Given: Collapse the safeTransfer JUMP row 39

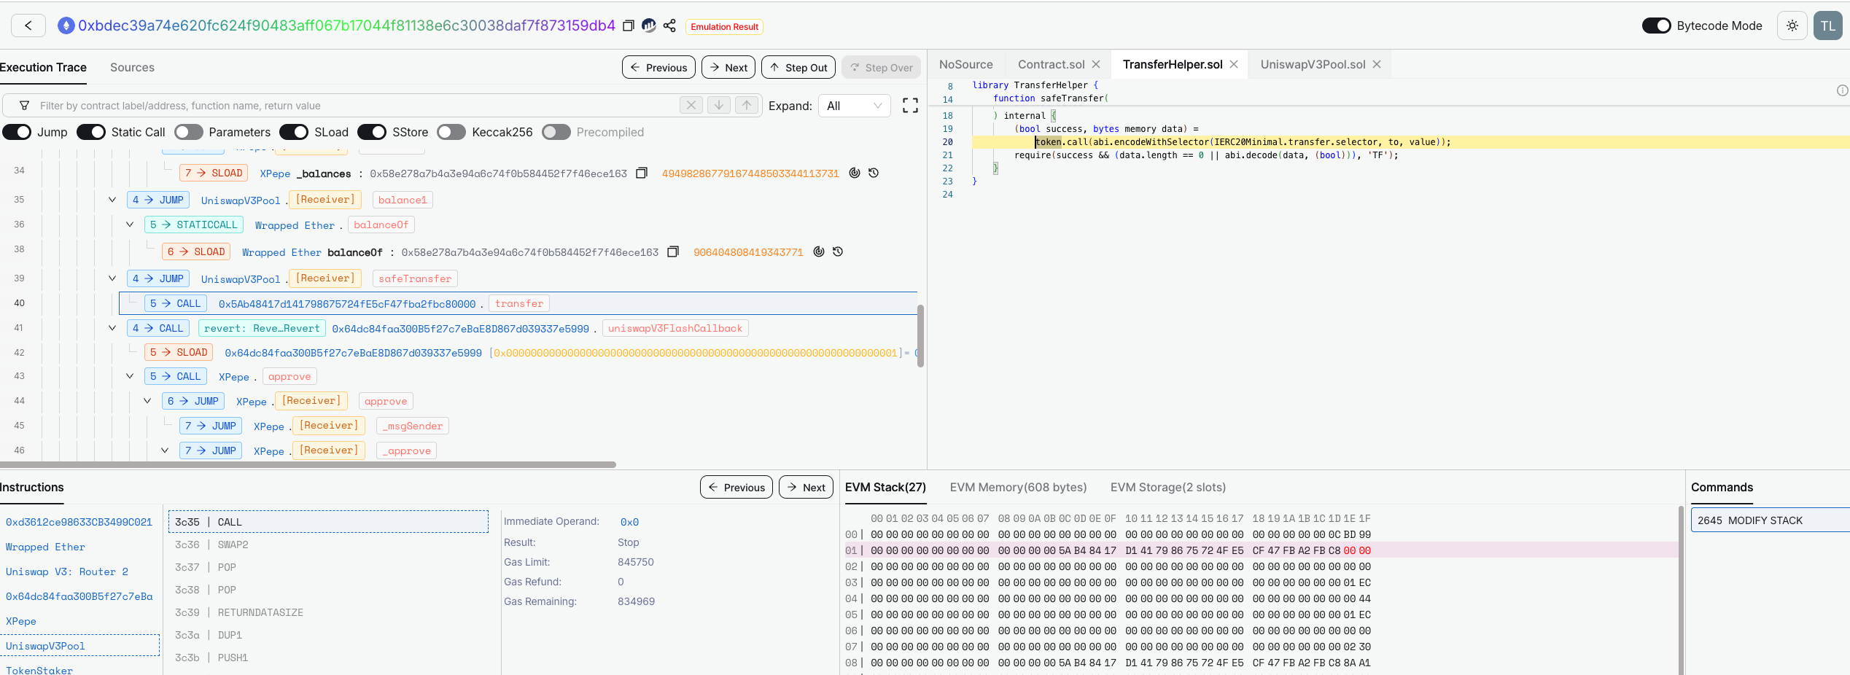Looking at the screenshot, I should pyautogui.click(x=112, y=278).
